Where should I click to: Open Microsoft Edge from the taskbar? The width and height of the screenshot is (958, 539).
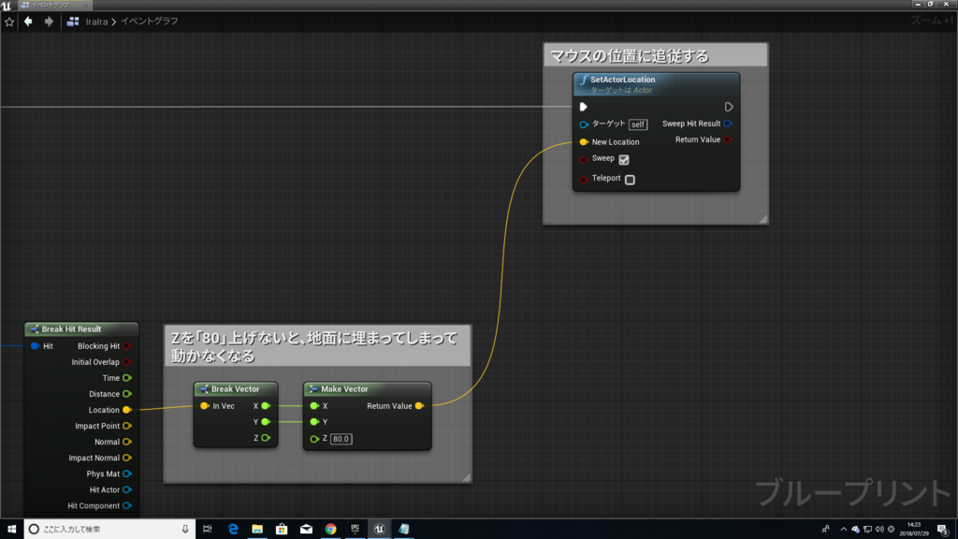[233, 529]
